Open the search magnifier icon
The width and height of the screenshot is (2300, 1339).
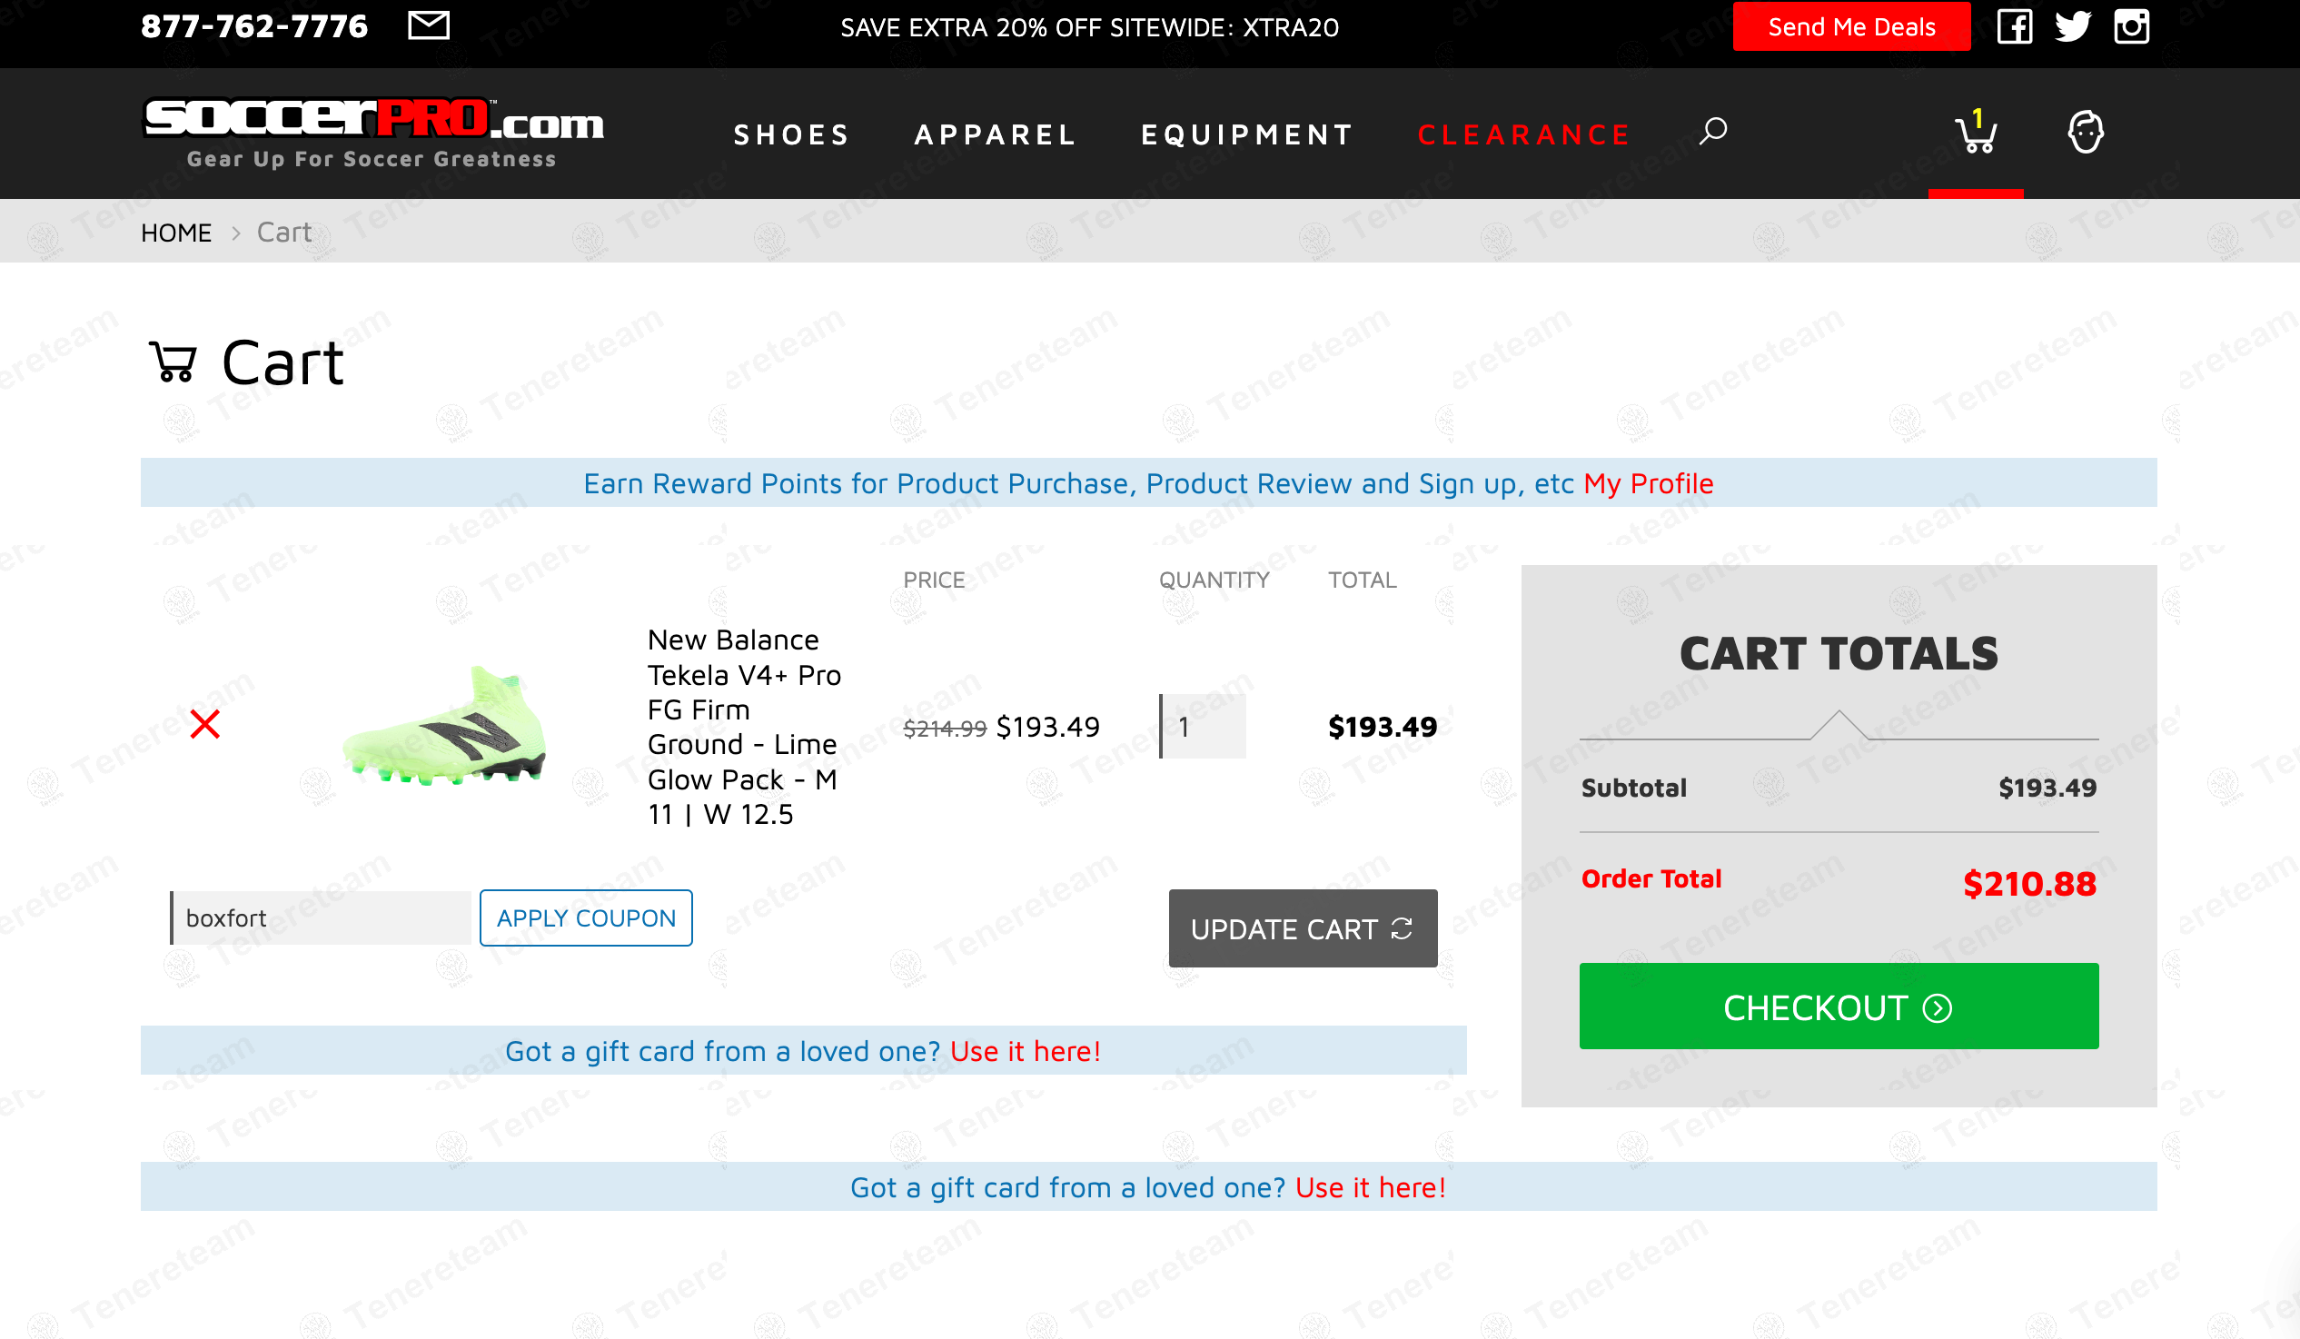1712,131
